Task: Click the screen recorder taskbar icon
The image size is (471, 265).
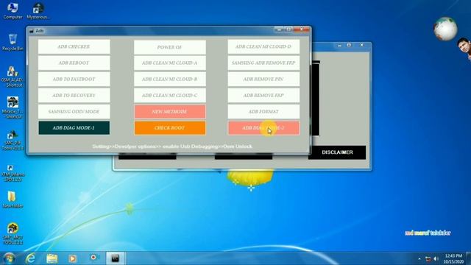Action: pyautogui.click(x=93, y=258)
